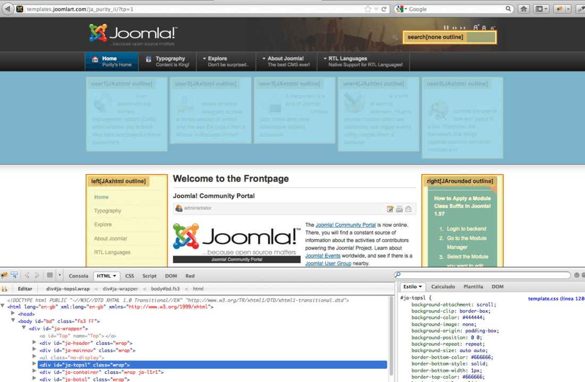Open the About Joomla! menu item

pos(287,62)
